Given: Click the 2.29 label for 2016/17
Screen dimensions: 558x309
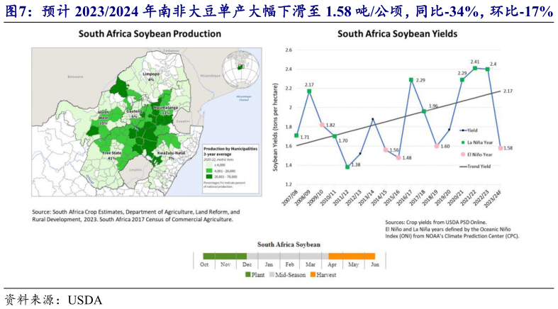Looking at the screenshot, I should 420,80.
